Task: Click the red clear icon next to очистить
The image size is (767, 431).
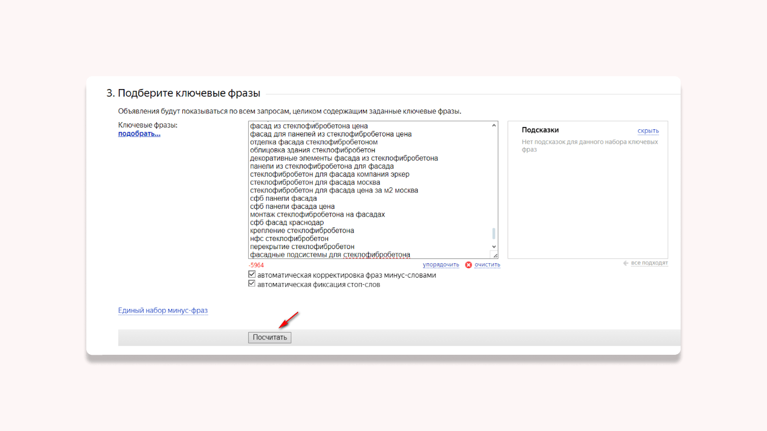Action: (468, 265)
